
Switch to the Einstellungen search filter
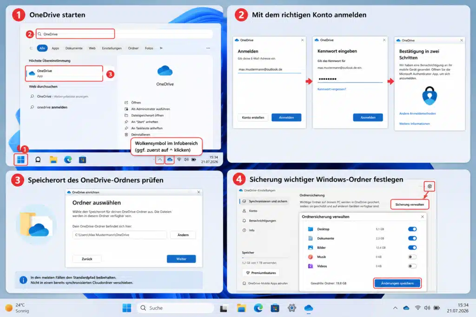pyautogui.click(x=112, y=48)
